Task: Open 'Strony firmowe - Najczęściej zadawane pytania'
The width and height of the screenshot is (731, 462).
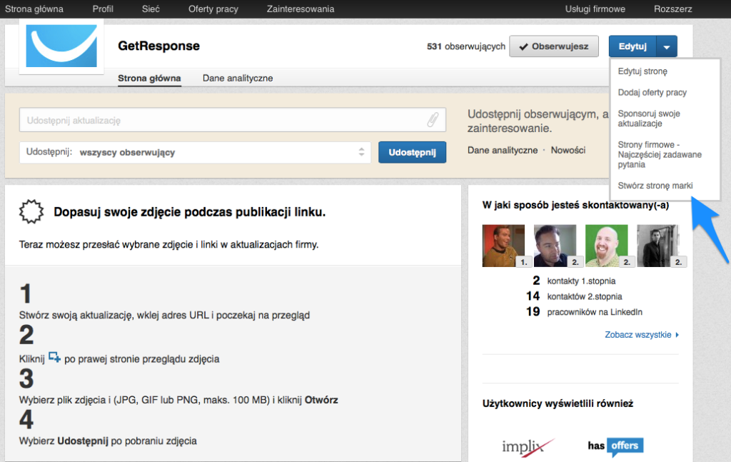Action: click(660, 154)
